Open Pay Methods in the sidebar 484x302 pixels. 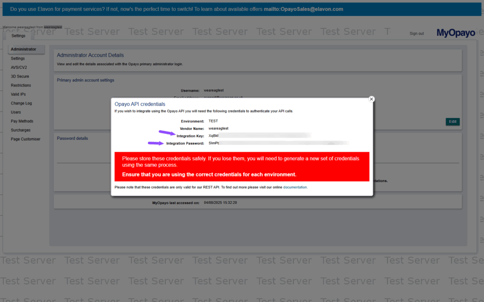[22, 121]
